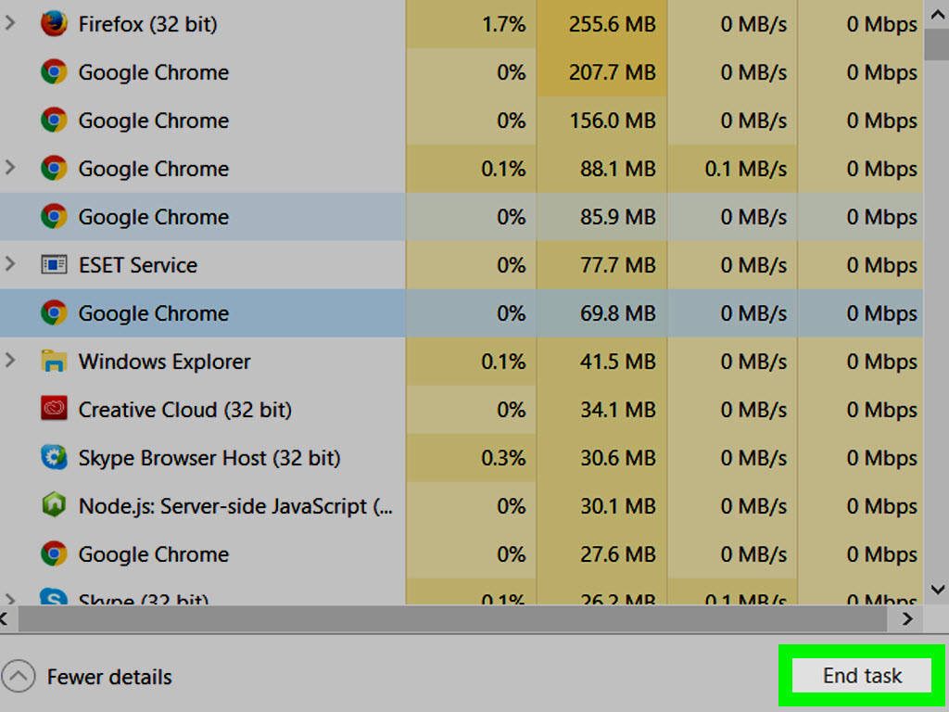Expand the Windows Explorer process group
The height and width of the screenshot is (712, 949).
click(x=9, y=360)
